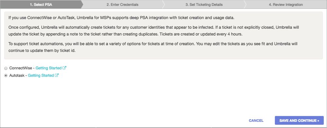The image size is (327, 128).
Task: Select the Autotask radio button
Action: (6, 76)
